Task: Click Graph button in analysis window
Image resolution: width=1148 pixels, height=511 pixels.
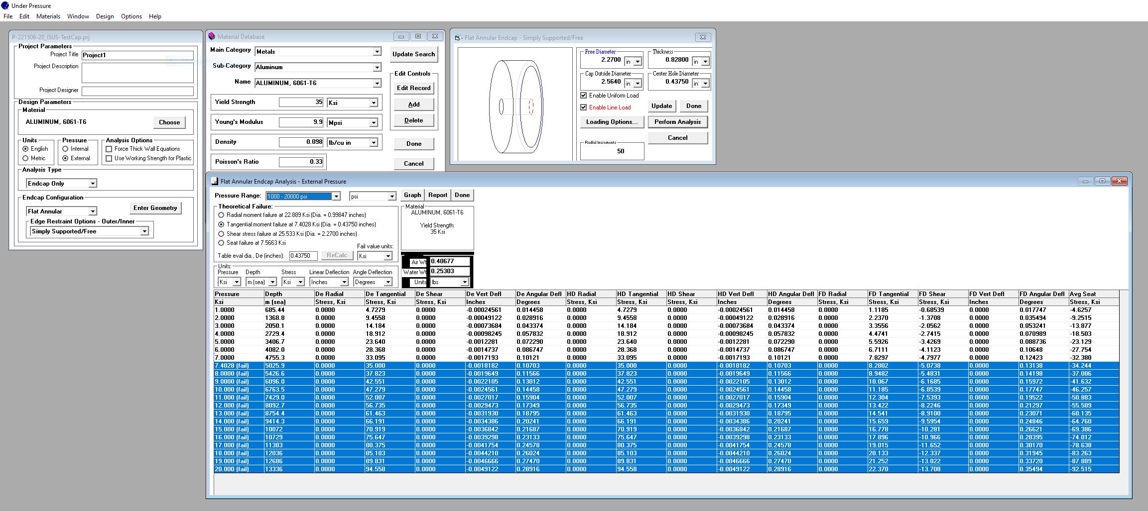Action: pyautogui.click(x=412, y=195)
